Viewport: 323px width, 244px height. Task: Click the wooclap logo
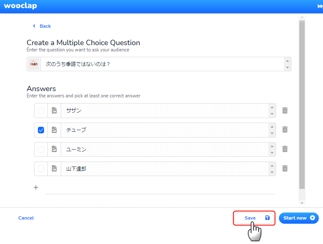[20, 6]
